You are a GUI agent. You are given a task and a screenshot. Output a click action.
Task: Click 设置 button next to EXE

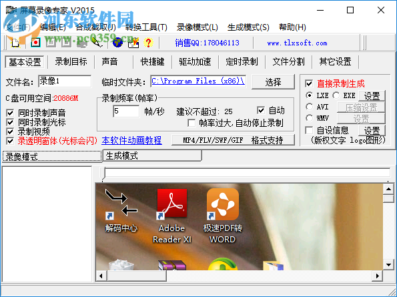point(372,96)
